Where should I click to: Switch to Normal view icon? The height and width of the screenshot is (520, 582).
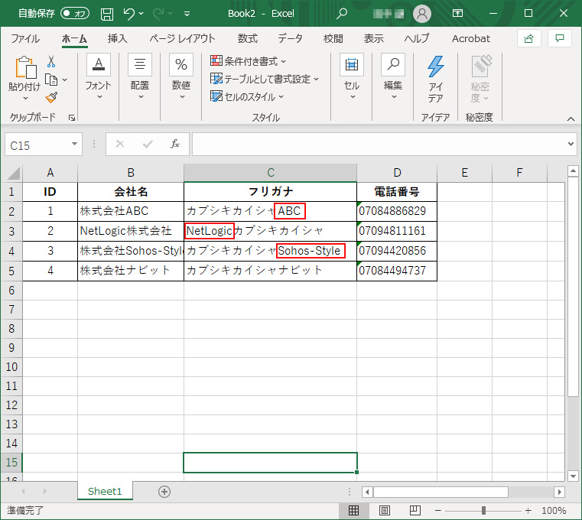354,511
